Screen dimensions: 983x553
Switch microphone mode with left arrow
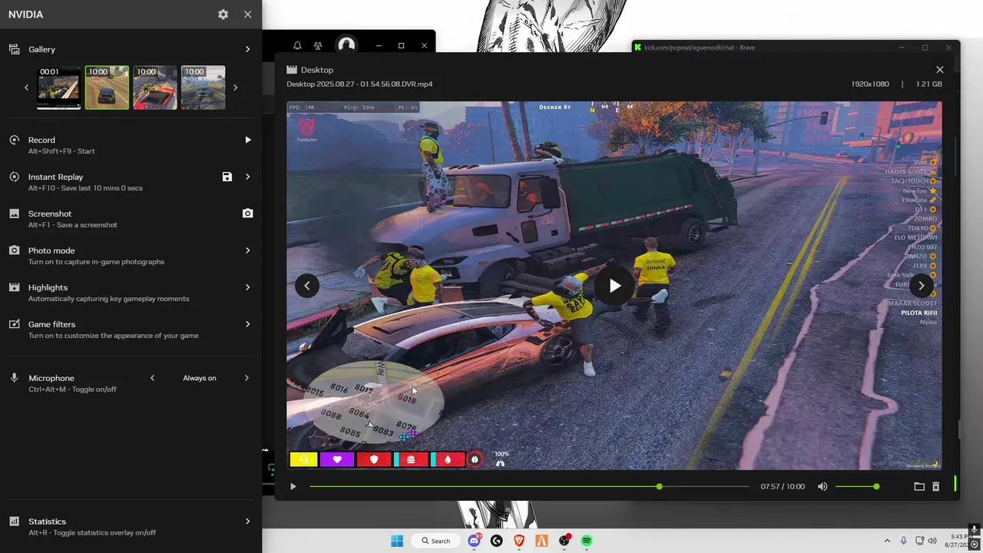[x=153, y=378]
